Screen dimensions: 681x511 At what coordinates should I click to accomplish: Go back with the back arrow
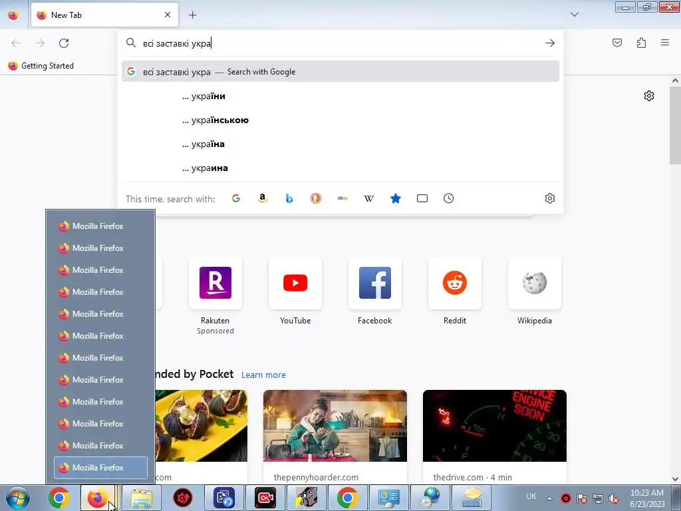(16, 43)
